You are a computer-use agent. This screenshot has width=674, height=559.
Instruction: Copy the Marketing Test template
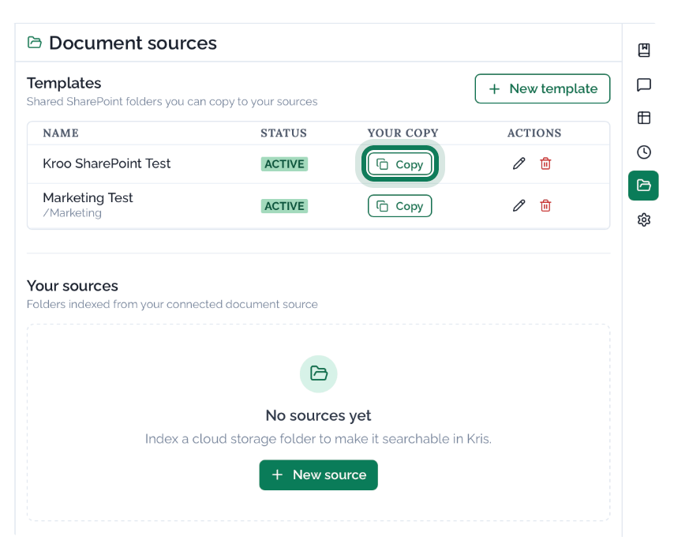(400, 206)
